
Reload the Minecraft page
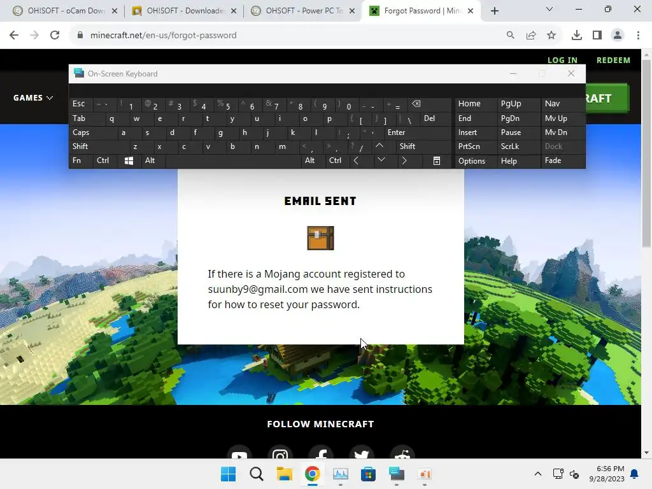pyautogui.click(x=55, y=36)
